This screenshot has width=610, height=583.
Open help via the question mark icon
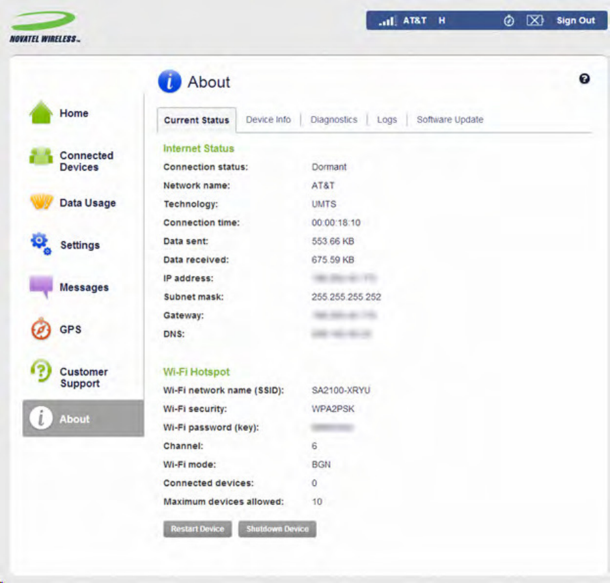(585, 79)
